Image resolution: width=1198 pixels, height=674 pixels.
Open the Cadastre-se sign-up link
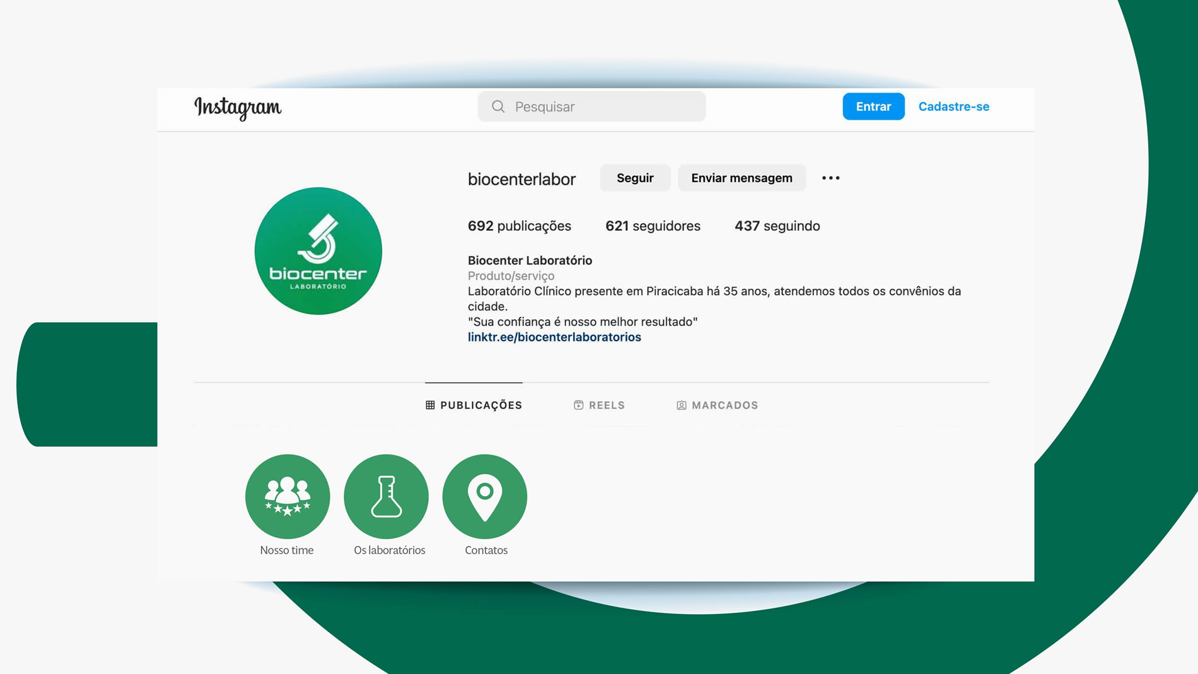click(953, 107)
